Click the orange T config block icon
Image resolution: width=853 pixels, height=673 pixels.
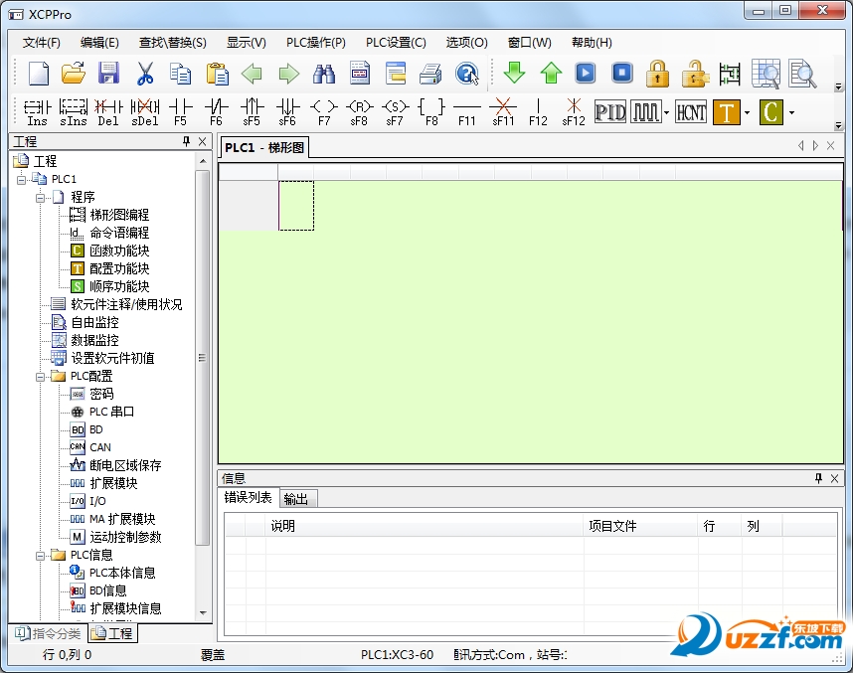[x=727, y=112]
